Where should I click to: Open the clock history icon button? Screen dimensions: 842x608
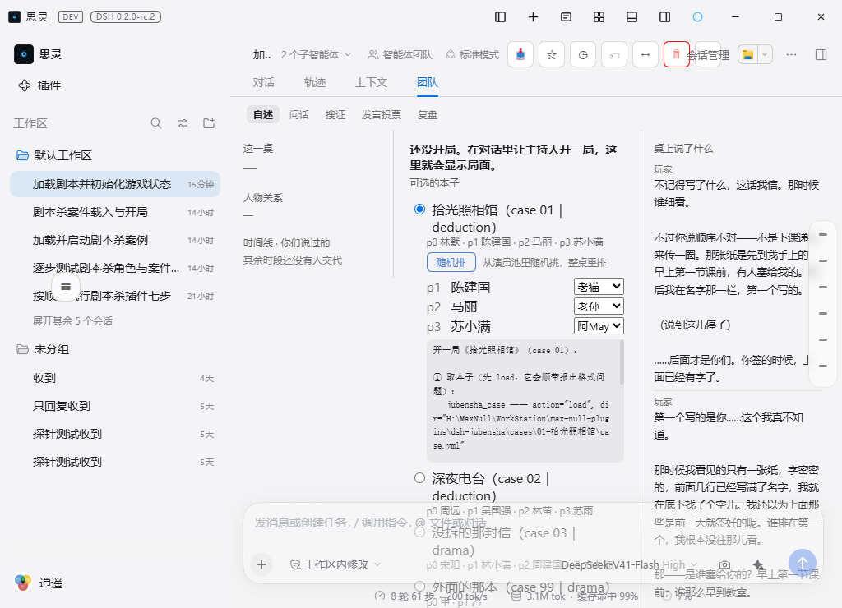(x=583, y=54)
